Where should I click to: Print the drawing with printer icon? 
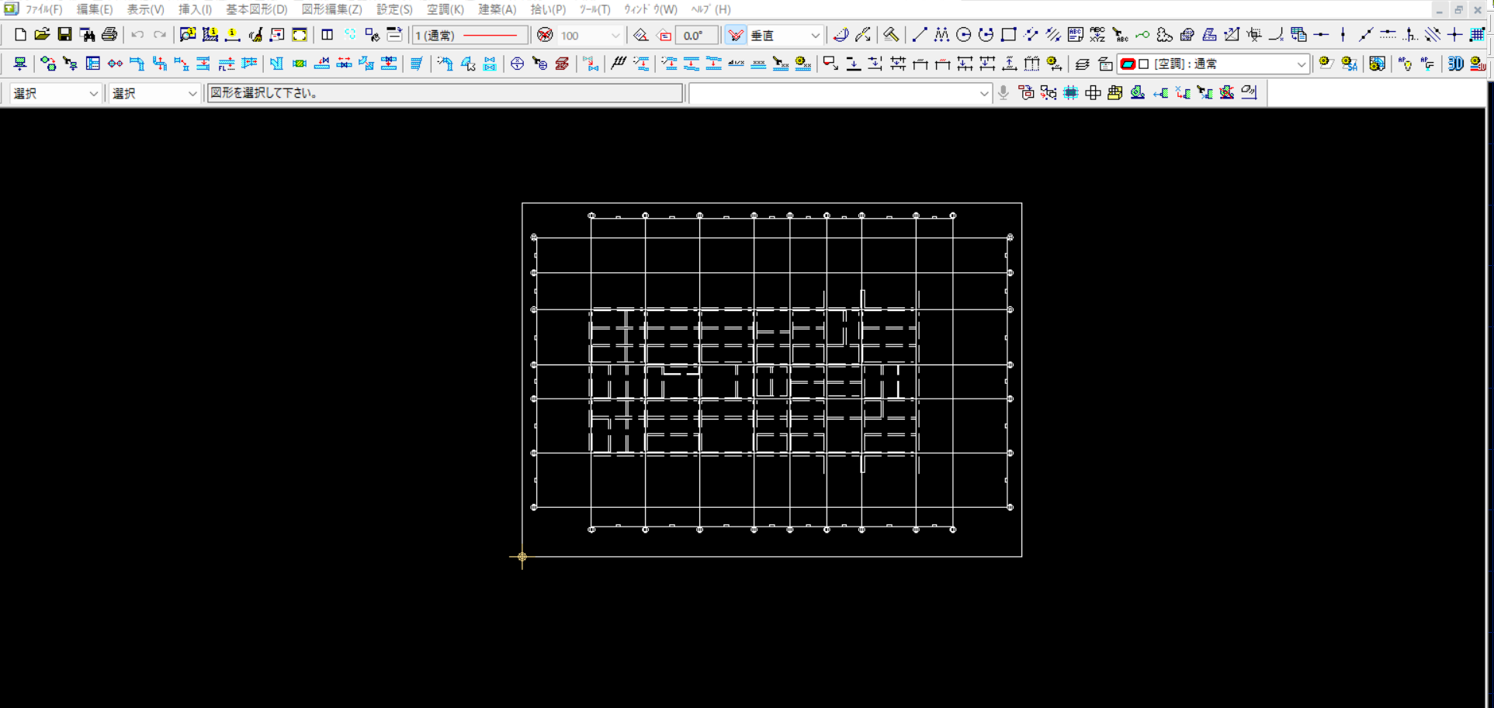(x=109, y=35)
